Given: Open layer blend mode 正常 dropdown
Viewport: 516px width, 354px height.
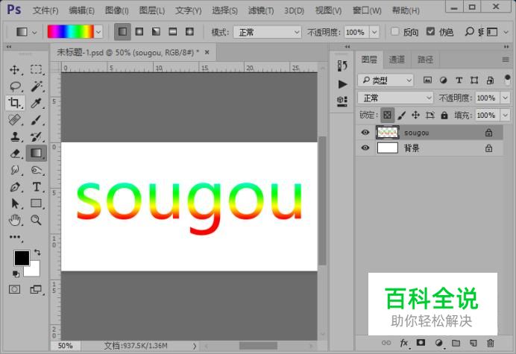Looking at the screenshot, I should [395, 98].
